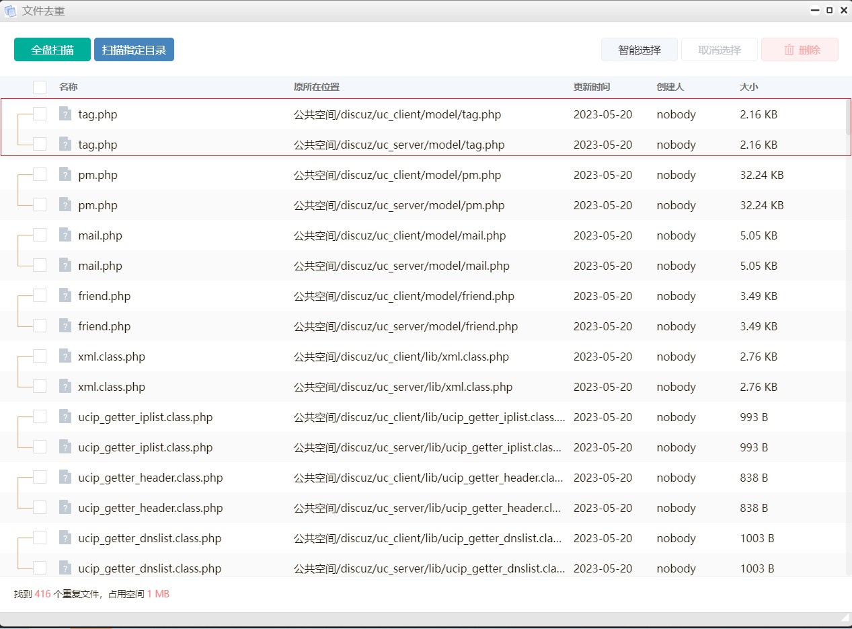Click file icon of uc_server pm.php
852x629 pixels.
tap(65, 205)
